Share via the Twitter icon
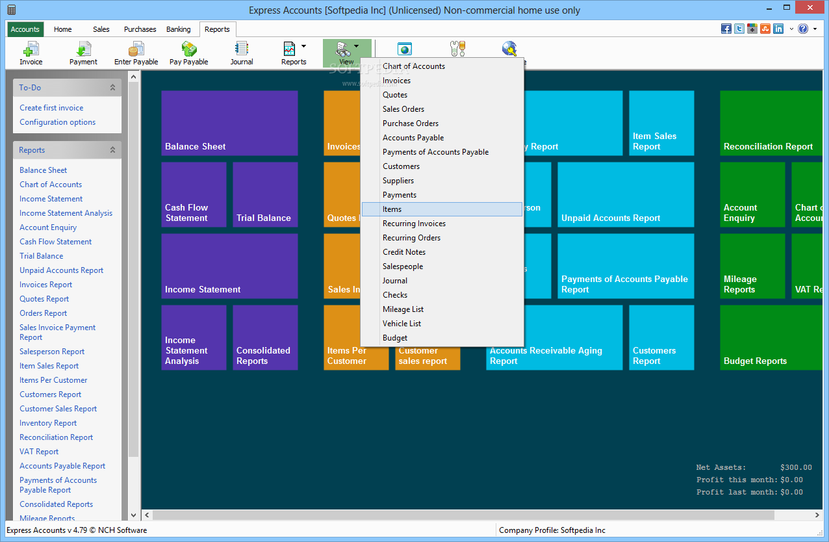Image resolution: width=829 pixels, height=542 pixels. click(x=739, y=29)
